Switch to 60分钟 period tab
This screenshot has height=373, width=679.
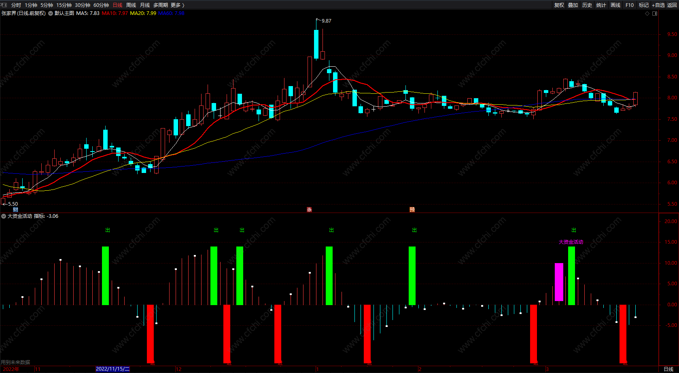pyautogui.click(x=101, y=5)
